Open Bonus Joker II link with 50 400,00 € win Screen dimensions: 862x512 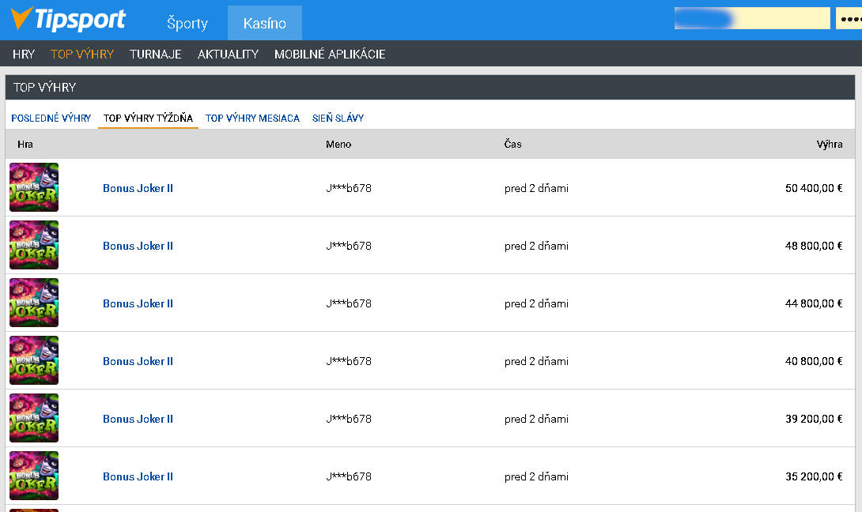point(138,188)
